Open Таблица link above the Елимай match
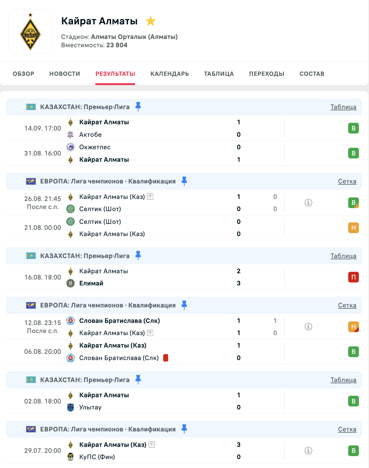This screenshot has height=468, width=369. point(343,256)
